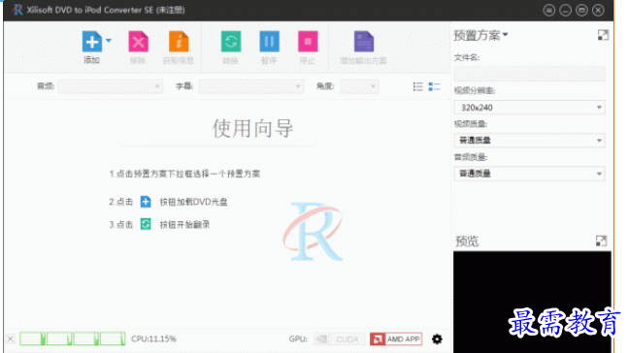The image size is (629, 353).
Task: Click the file name input field
Action: tap(530, 74)
